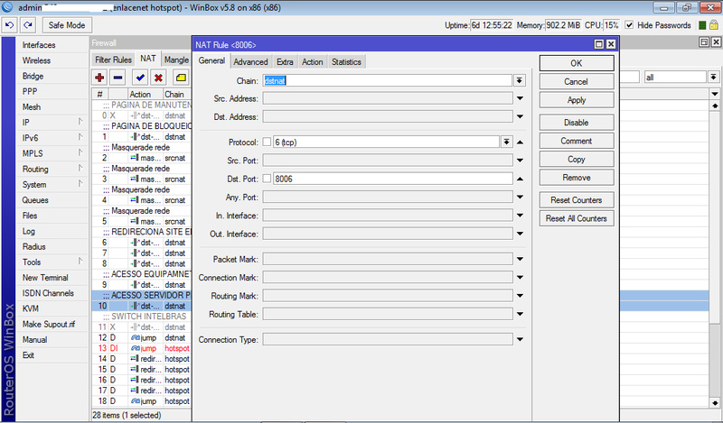Open the Chain dropdown list

click(519, 80)
